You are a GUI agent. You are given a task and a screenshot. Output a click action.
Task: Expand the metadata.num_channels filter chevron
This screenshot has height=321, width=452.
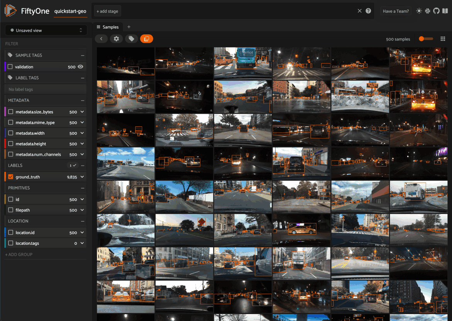pos(82,154)
